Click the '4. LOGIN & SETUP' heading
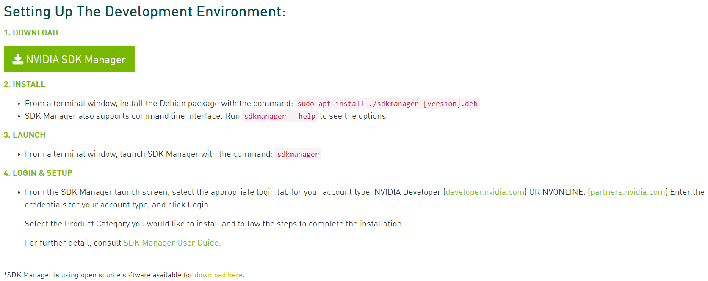The image size is (708, 281). 38,173
